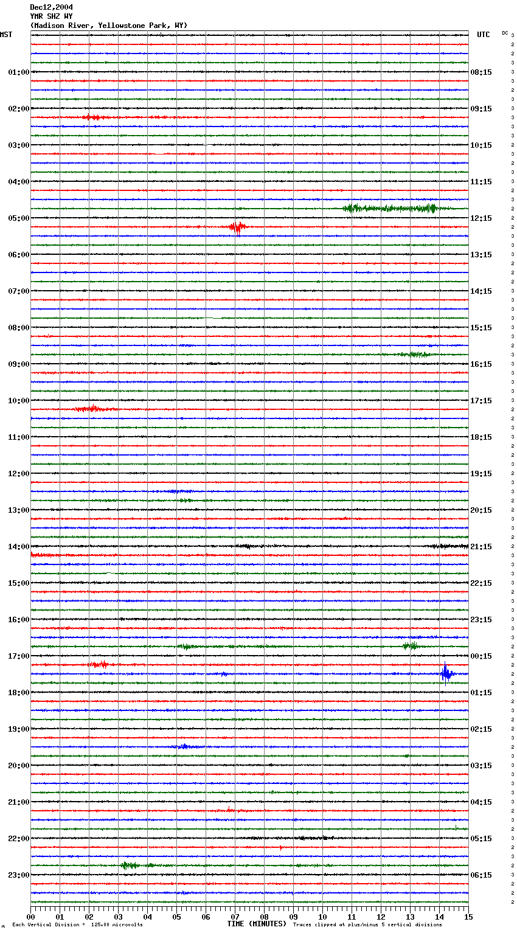Click minute 10 on the bottom axis
Image resolution: width=517 pixels, height=933 pixels.
(322, 917)
